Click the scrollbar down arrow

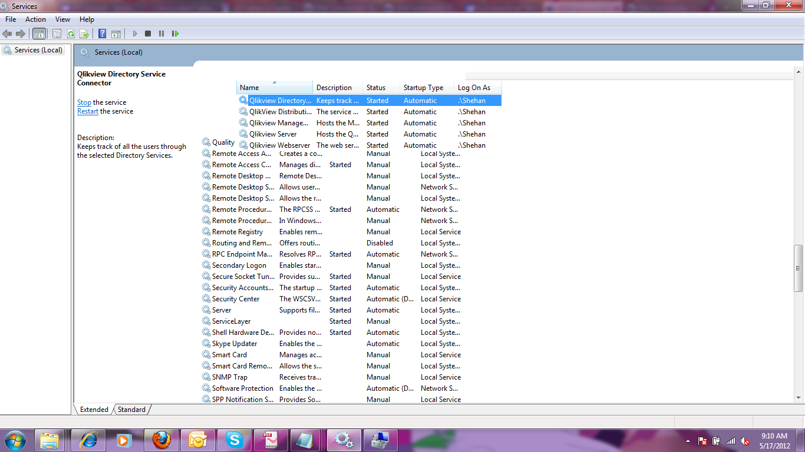[x=799, y=398]
